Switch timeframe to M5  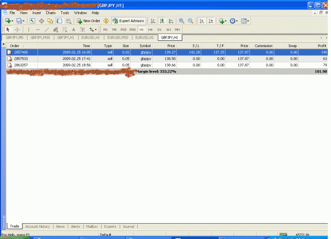pos(114,30)
